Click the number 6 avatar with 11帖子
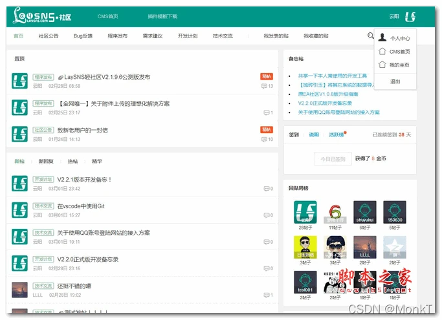 [335, 212]
